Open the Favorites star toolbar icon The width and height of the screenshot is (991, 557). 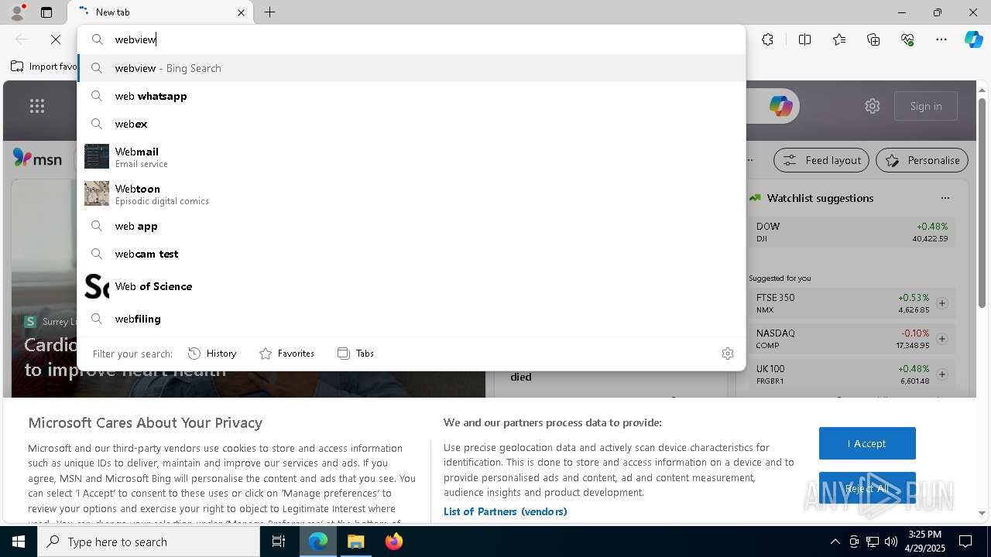(839, 39)
